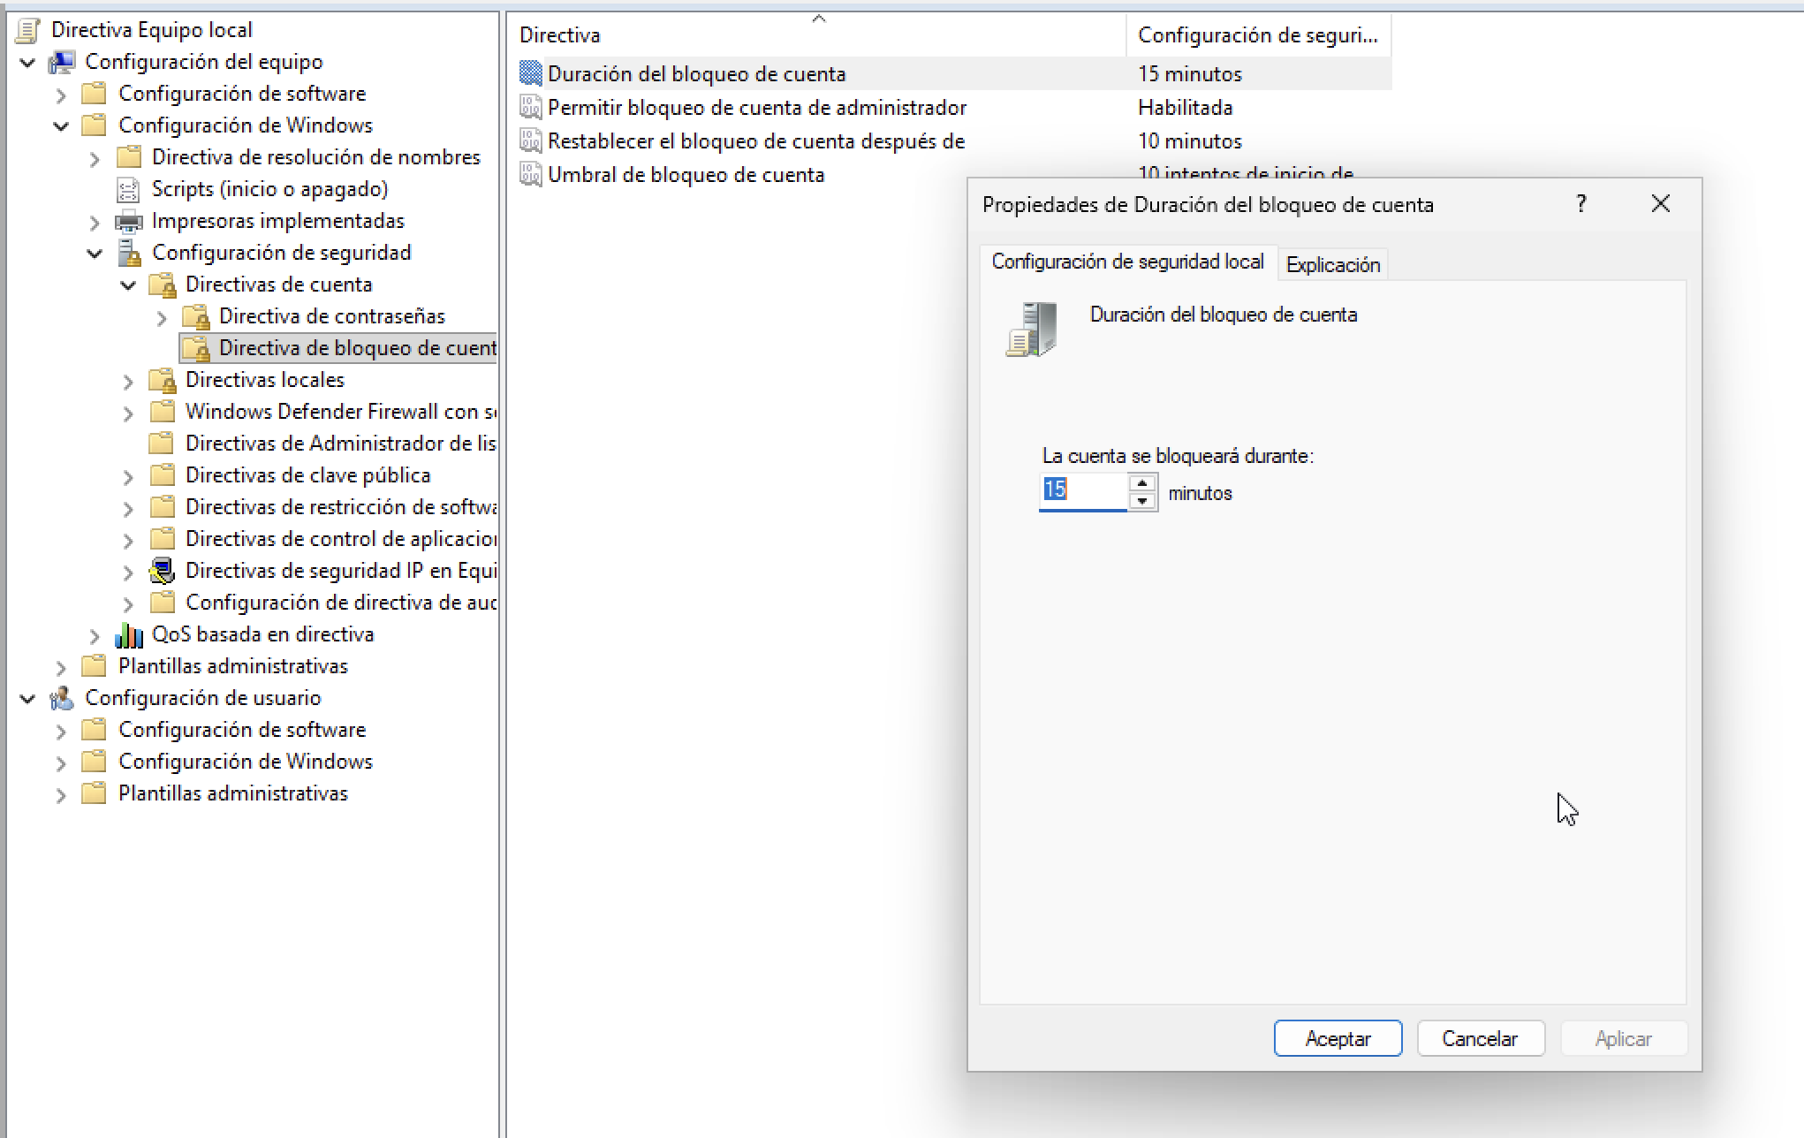
Task: Increase lockout minutes with up arrow
Action: [x=1142, y=483]
